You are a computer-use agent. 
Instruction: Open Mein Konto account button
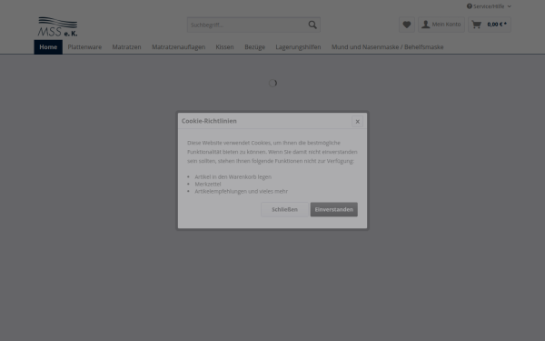coord(441,25)
